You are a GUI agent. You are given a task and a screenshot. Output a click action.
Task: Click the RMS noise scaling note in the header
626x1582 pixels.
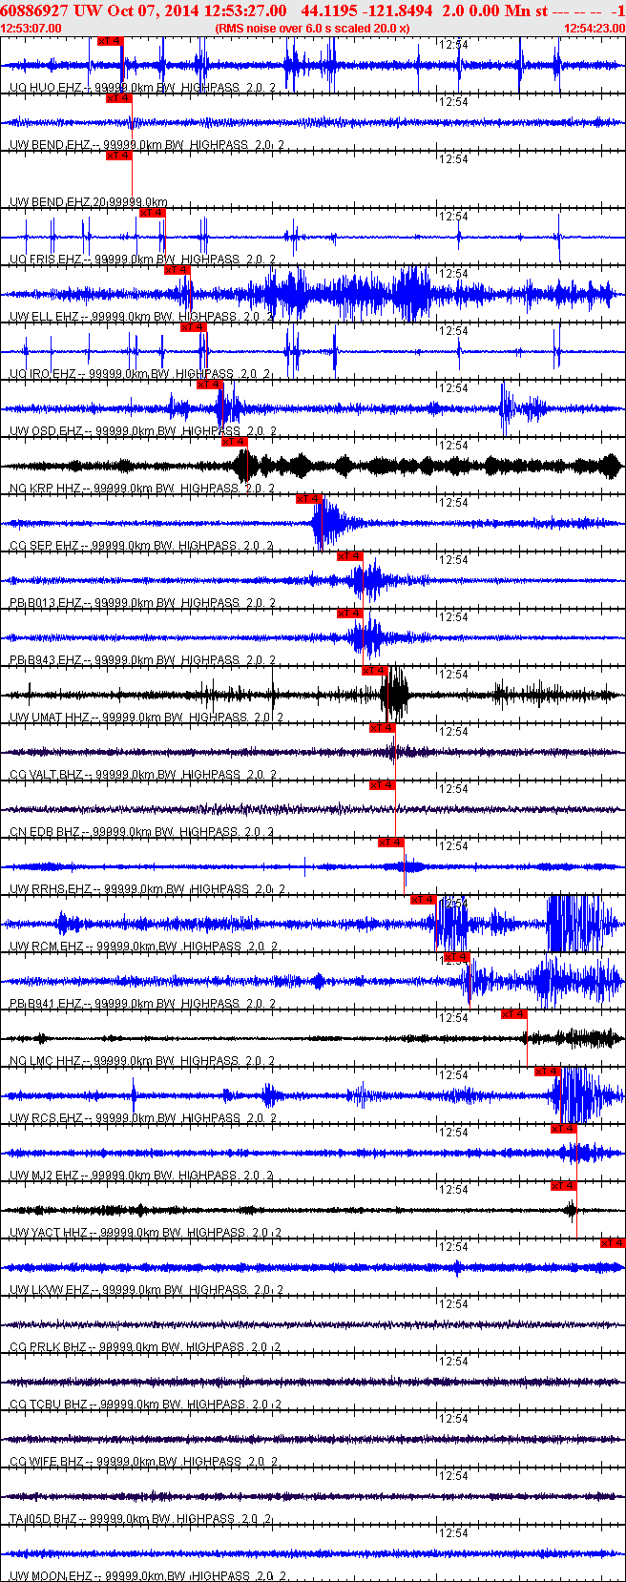pos(313,29)
